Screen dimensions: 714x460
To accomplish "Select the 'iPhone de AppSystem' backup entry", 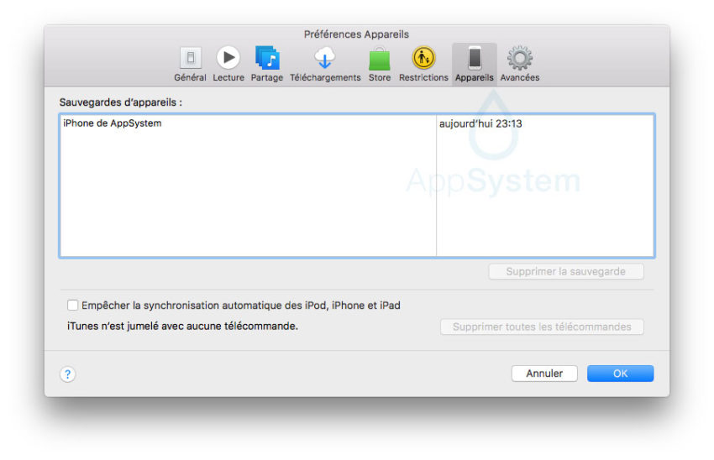I will click(x=113, y=123).
